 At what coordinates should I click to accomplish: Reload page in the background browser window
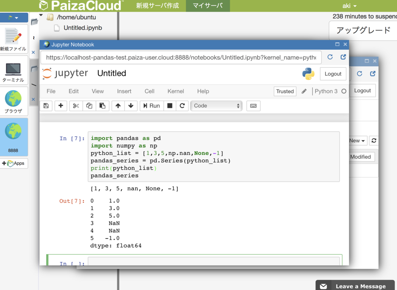(359, 74)
